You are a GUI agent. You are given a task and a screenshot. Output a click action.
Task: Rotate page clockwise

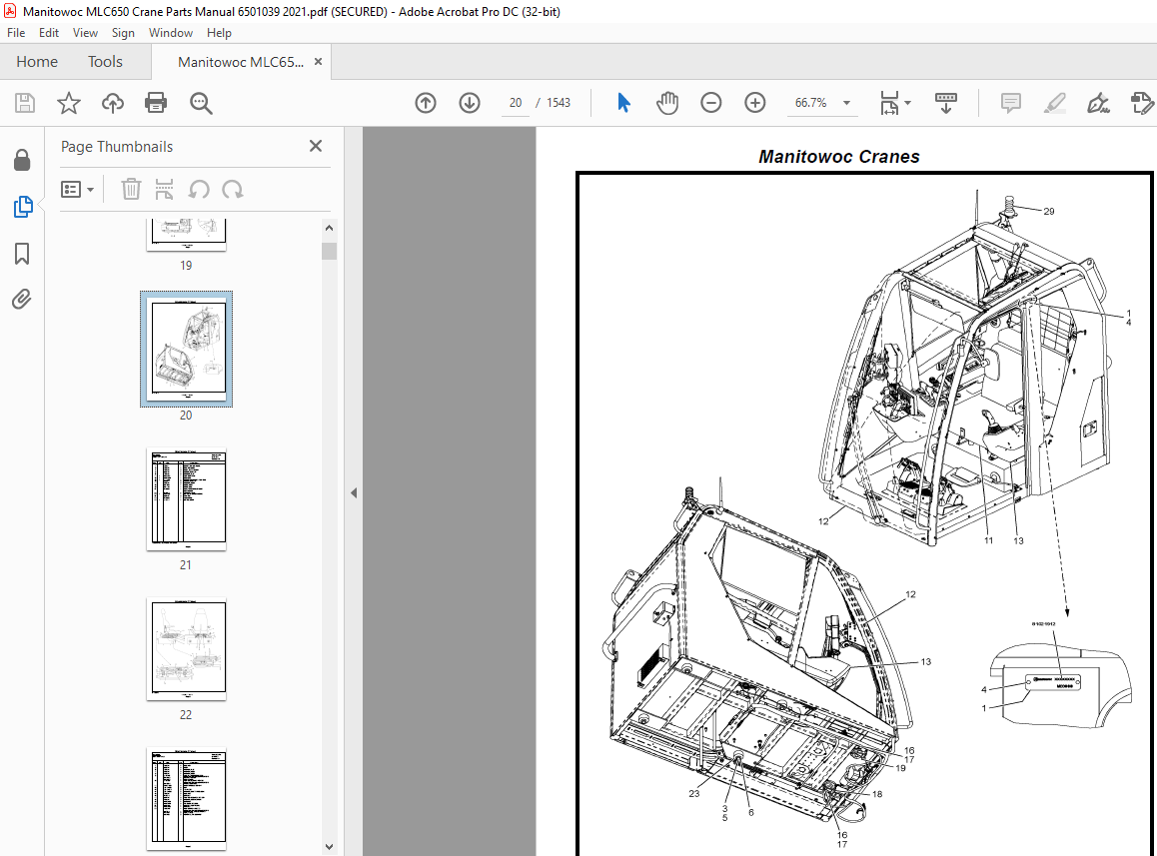tap(233, 189)
